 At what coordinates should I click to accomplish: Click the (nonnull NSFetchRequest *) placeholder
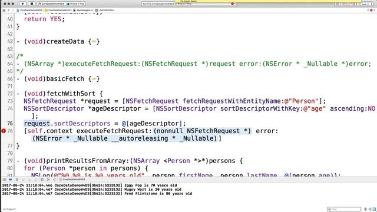[202, 131]
